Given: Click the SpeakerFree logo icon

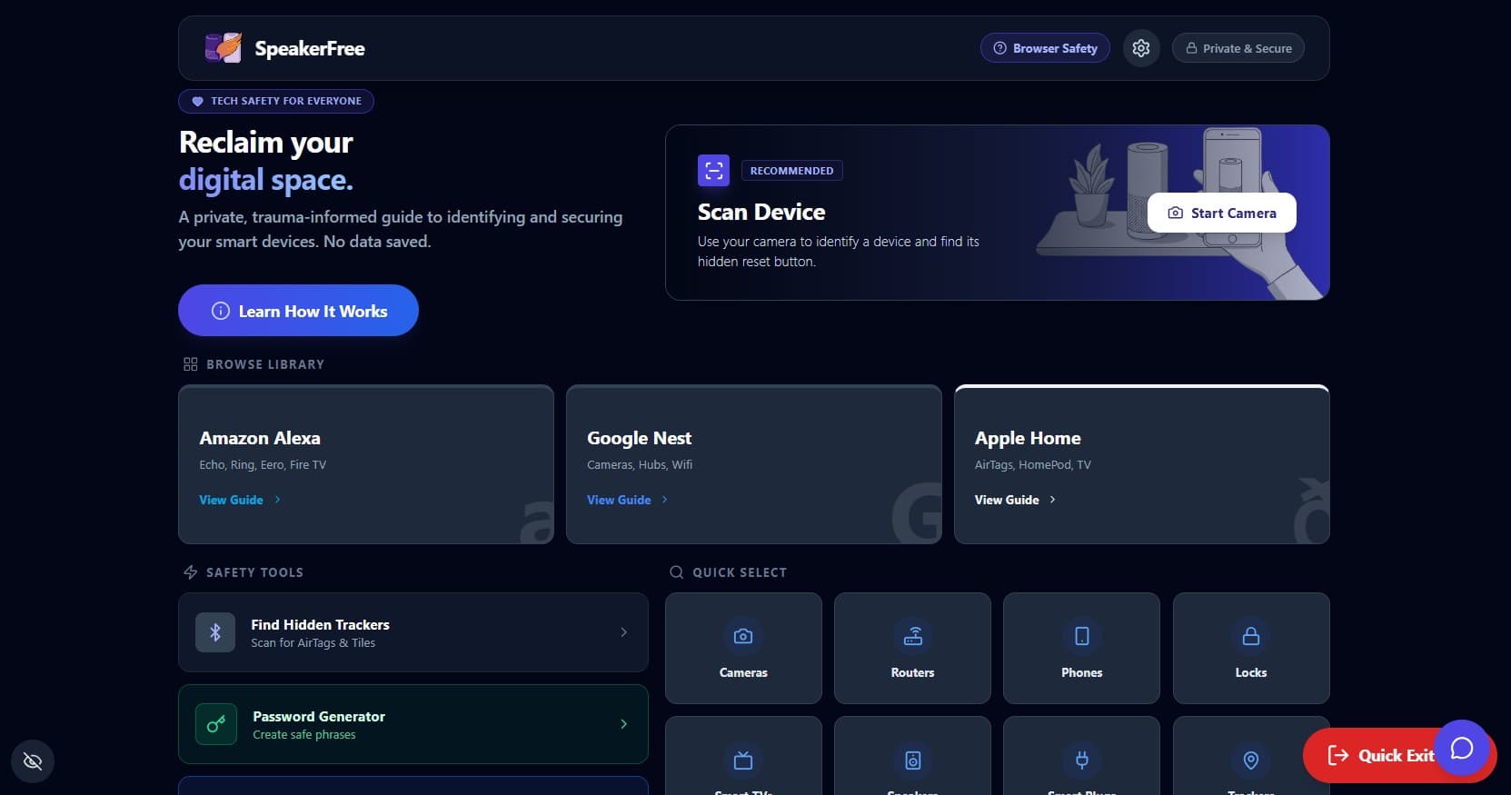Looking at the screenshot, I should pos(224,48).
